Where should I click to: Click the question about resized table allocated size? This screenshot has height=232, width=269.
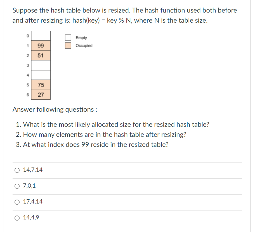[x=112, y=125]
